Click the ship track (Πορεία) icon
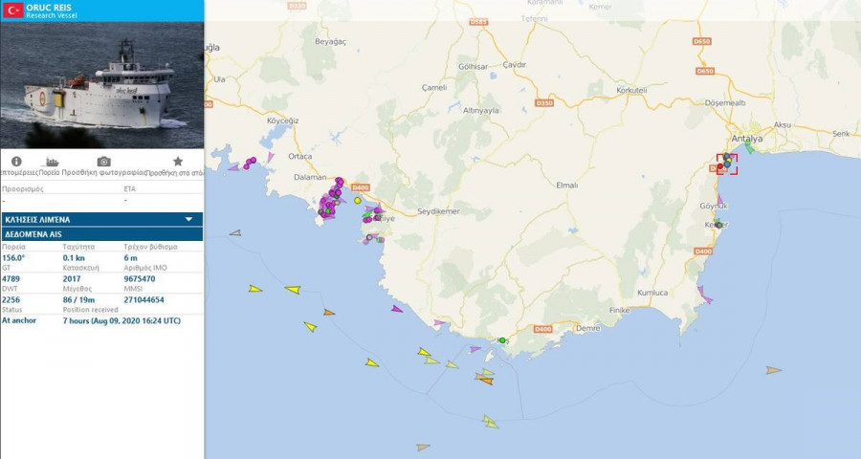Screen dimensions: 861x459 point(53,162)
